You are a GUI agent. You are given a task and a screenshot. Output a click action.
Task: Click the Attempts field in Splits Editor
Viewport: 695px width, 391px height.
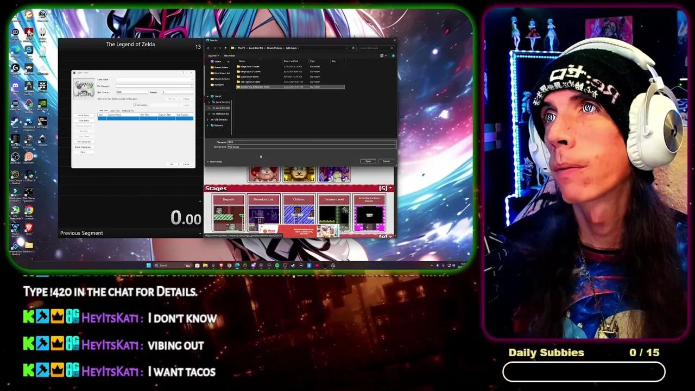[177, 92]
